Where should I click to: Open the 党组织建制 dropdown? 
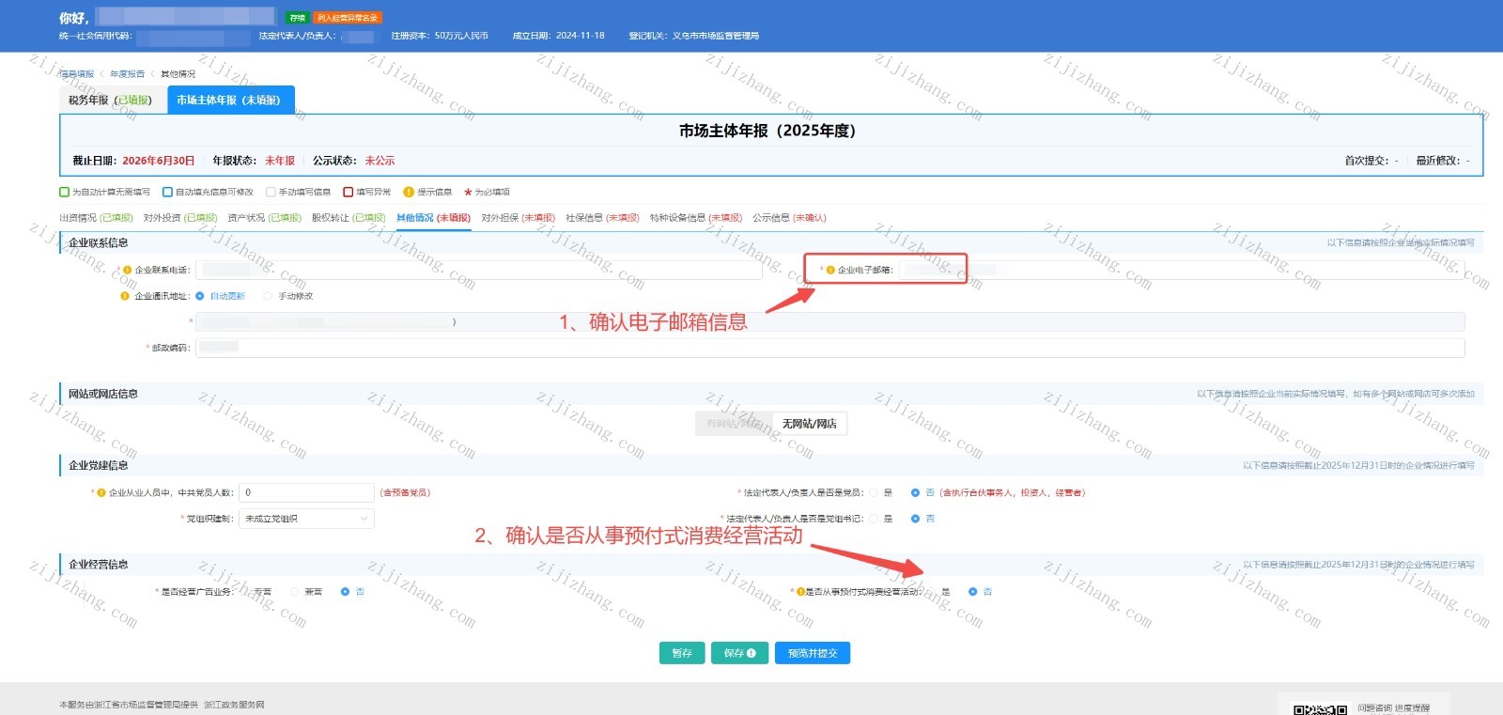pyautogui.click(x=306, y=519)
